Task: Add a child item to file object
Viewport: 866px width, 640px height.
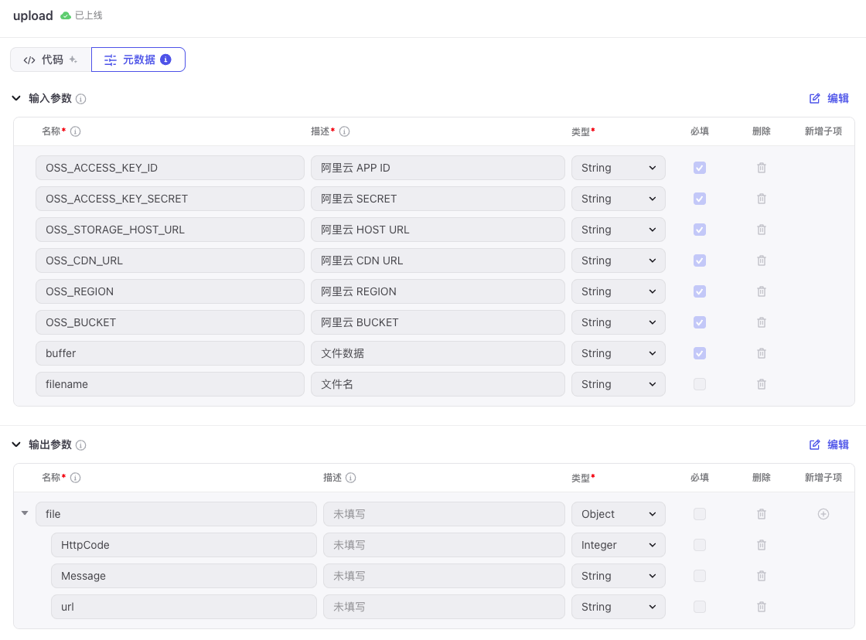Action: pyautogui.click(x=823, y=514)
